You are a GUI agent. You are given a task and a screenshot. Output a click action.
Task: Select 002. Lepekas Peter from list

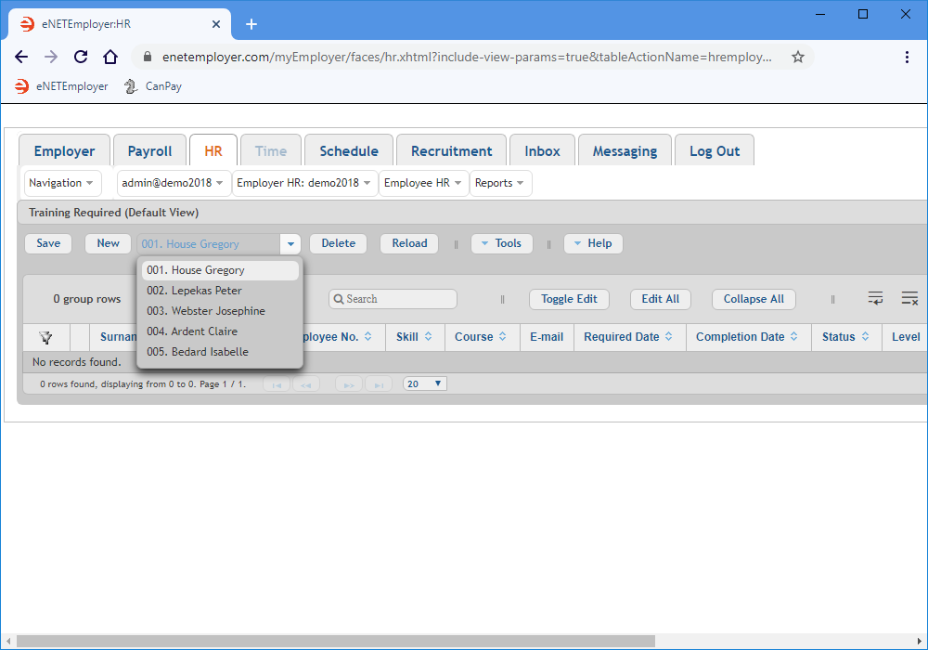[220, 291]
